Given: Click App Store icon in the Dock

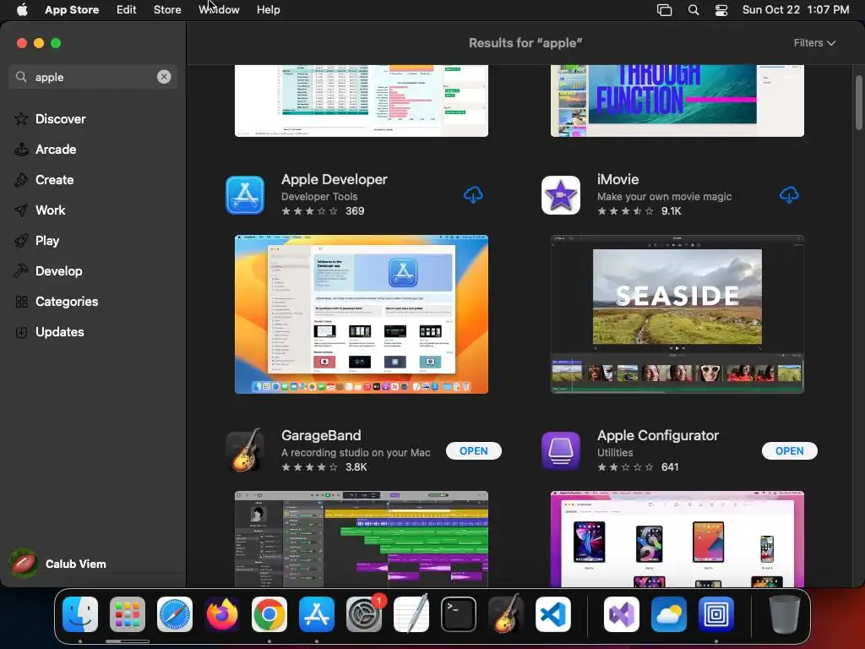Looking at the screenshot, I should (x=317, y=614).
